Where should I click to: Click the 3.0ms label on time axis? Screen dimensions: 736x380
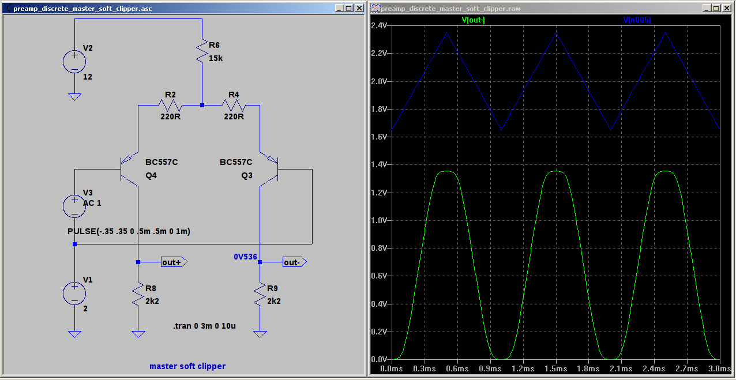click(x=720, y=368)
